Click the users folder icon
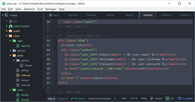The height and width of the screenshot is (102, 195). click(x=14, y=90)
